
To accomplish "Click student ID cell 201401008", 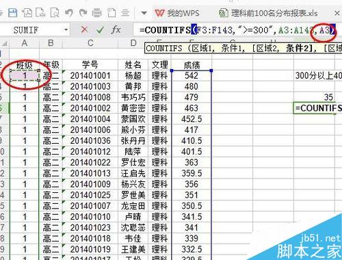I will click(x=90, y=97).
